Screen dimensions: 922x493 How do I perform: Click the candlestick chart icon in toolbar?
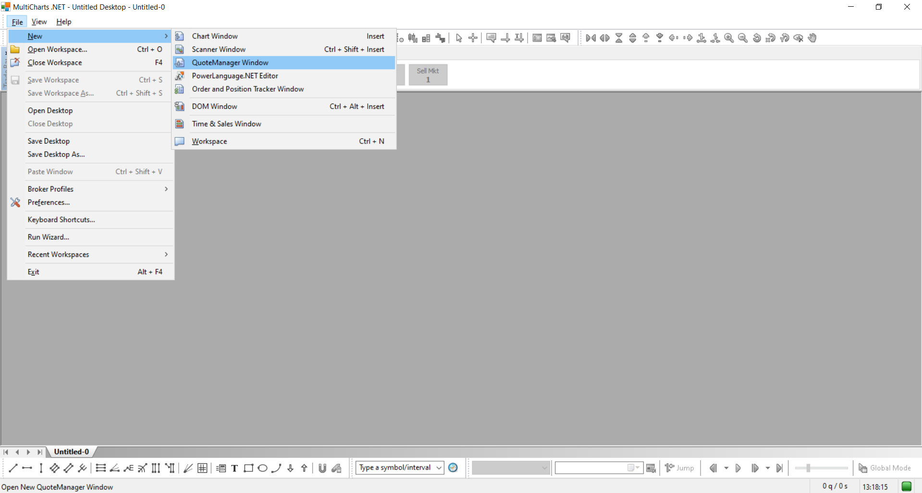point(412,38)
